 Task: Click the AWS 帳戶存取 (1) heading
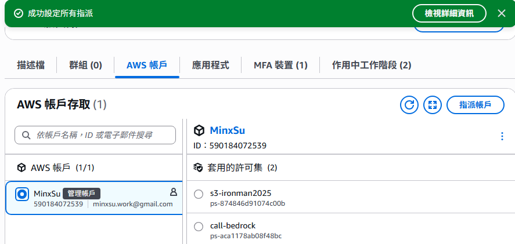pyautogui.click(x=62, y=105)
